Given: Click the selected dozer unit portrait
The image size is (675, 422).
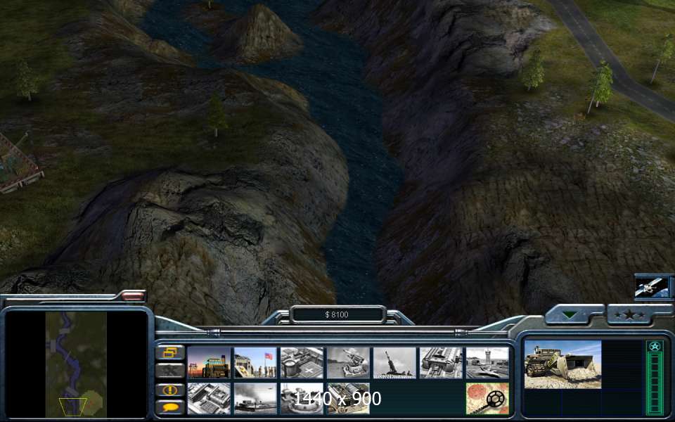Looking at the screenshot, I should 562,364.
